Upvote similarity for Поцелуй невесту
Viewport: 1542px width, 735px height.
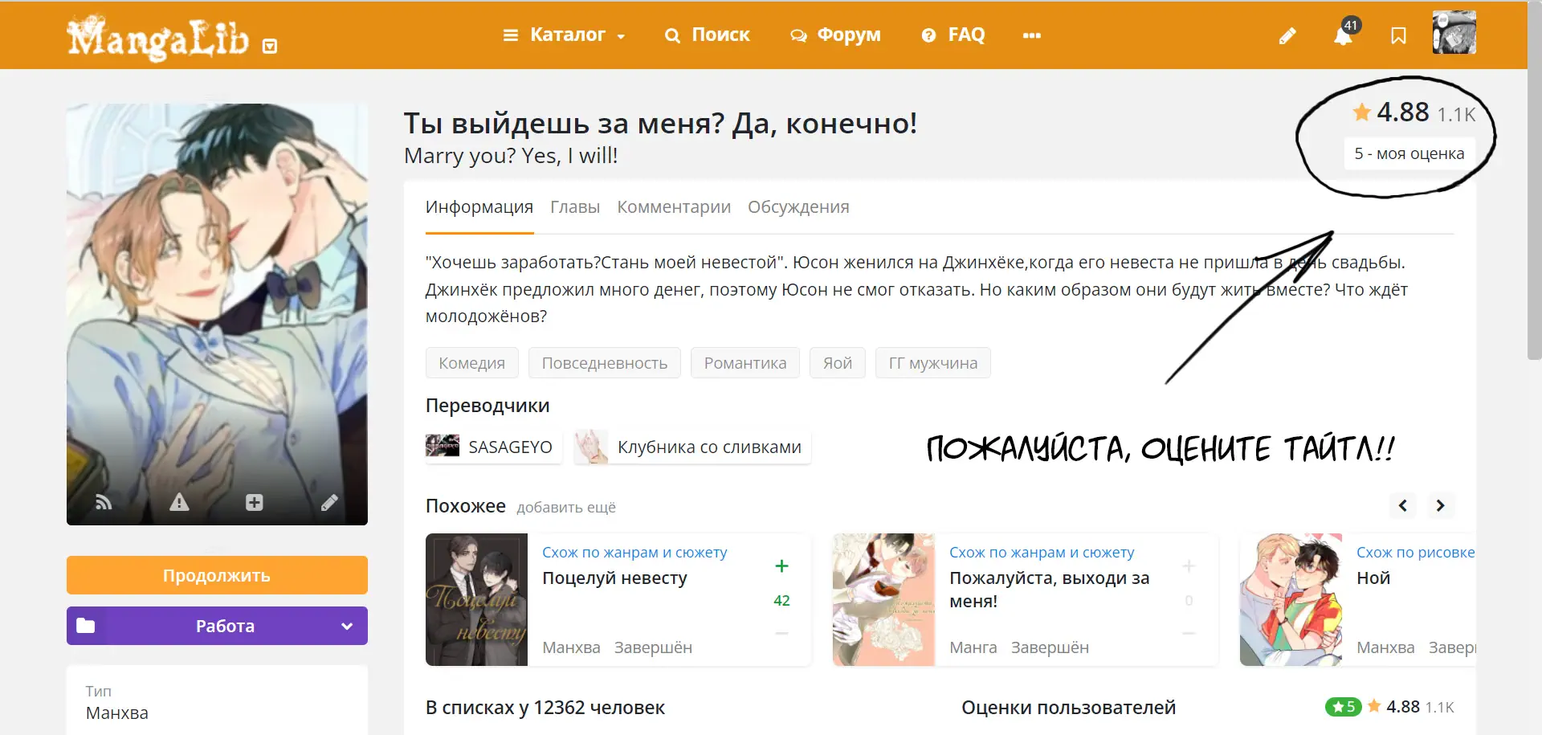pyautogui.click(x=781, y=566)
